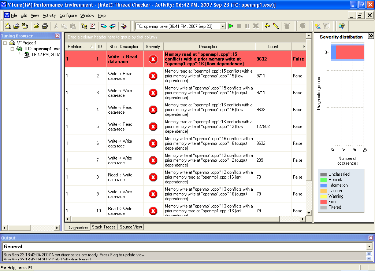The width and height of the screenshot is (375, 271).
Task: Sort by the Relation column header
Action: (80, 47)
